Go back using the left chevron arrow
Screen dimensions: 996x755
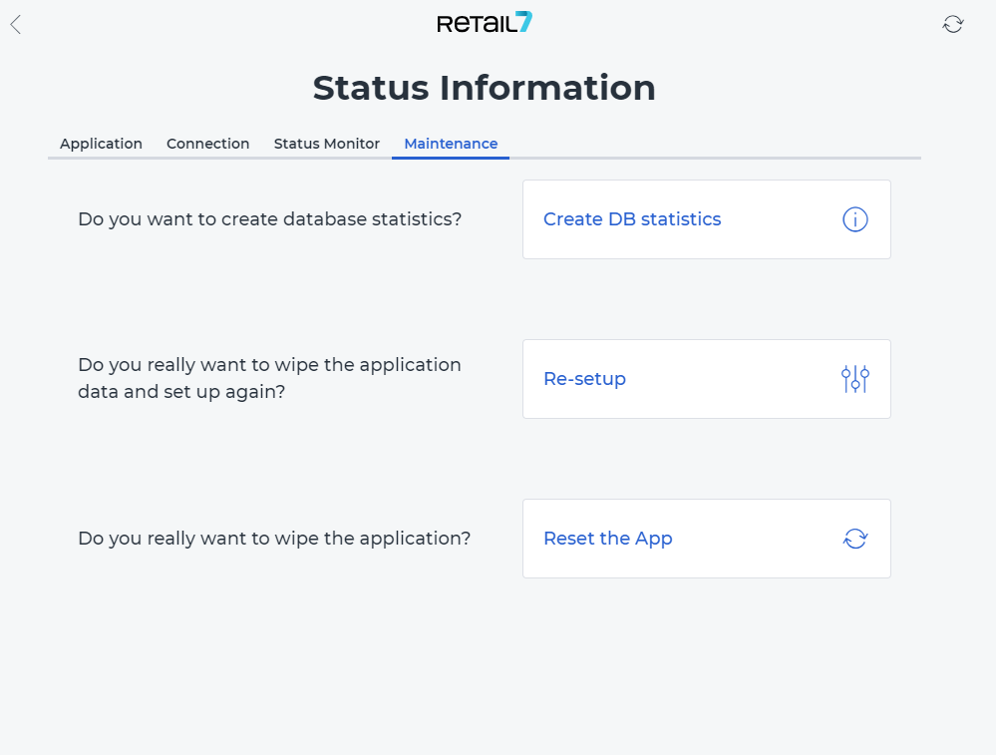(x=16, y=25)
